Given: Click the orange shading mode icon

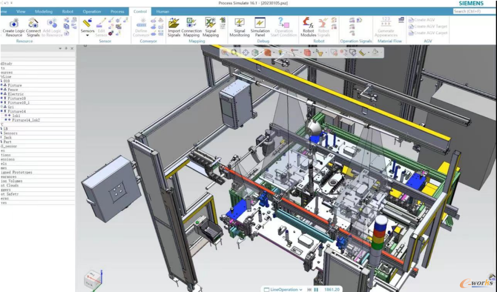Looking at the screenshot, I should click(x=268, y=52).
